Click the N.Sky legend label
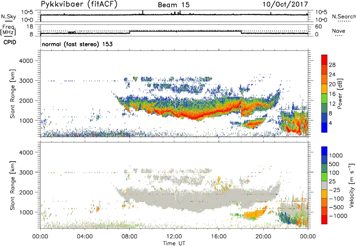The image size is (356, 246). pos(8,16)
